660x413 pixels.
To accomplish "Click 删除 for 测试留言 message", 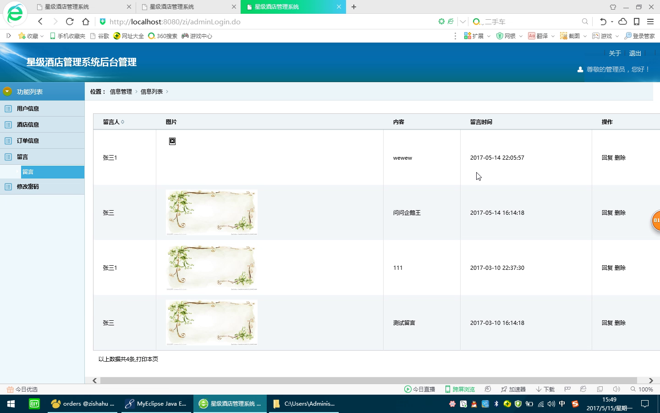I will coord(620,323).
